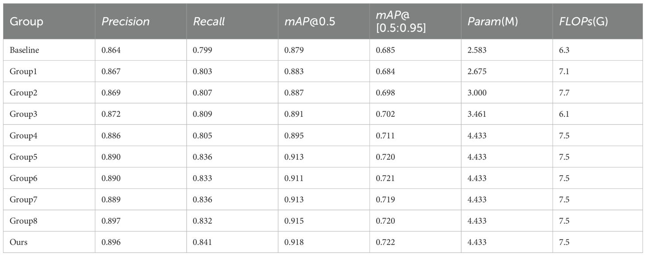Click Group8 precision value 0.897
This screenshot has height=256, width=646.
(111, 221)
